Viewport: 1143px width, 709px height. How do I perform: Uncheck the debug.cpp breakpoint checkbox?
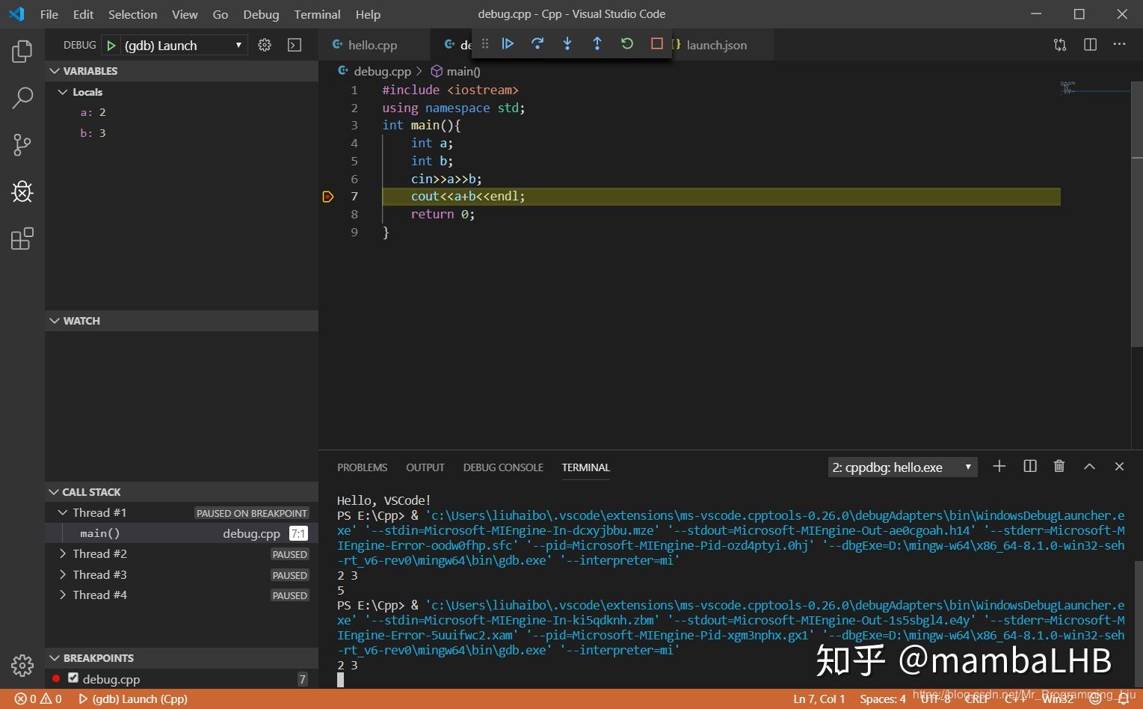pyautogui.click(x=73, y=678)
